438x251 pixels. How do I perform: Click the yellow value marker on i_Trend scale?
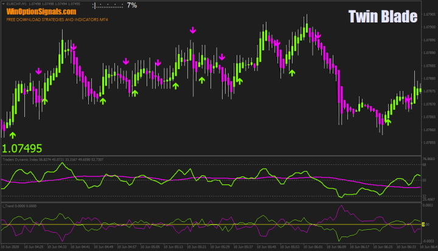pyautogui.click(x=423, y=225)
